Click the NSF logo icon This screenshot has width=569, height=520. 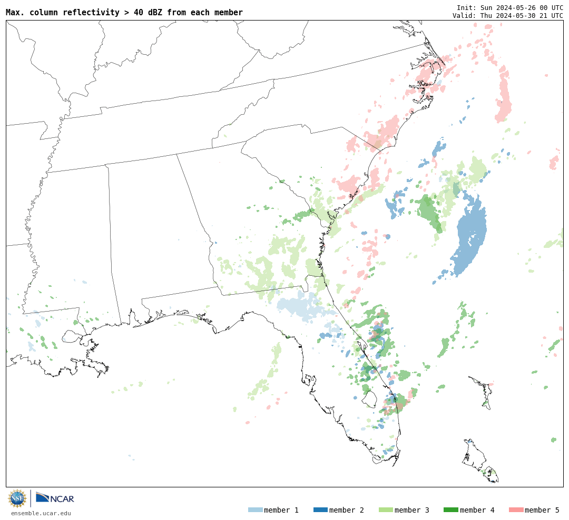click(x=17, y=498)
